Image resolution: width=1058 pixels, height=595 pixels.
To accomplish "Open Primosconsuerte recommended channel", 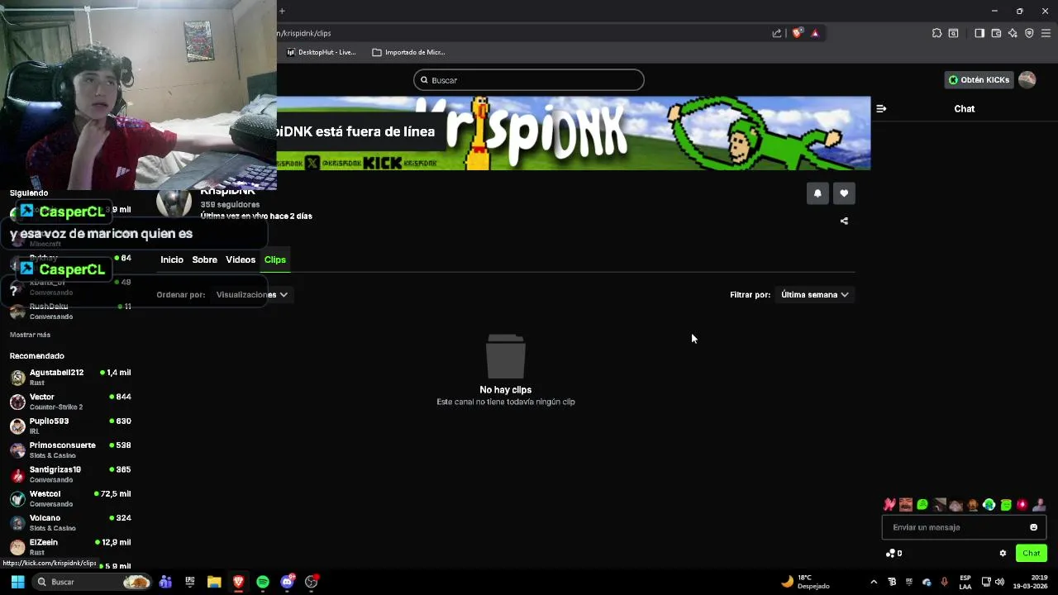I will point(70,450).
